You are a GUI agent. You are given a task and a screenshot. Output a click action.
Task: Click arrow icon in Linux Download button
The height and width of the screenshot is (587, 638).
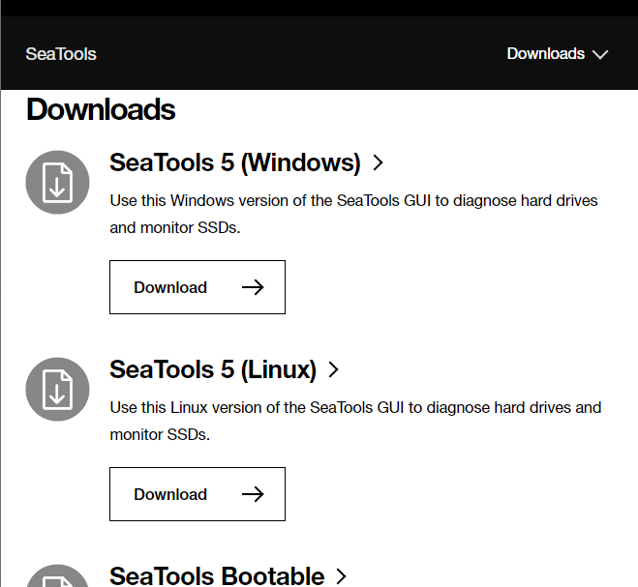pos(253,494)
